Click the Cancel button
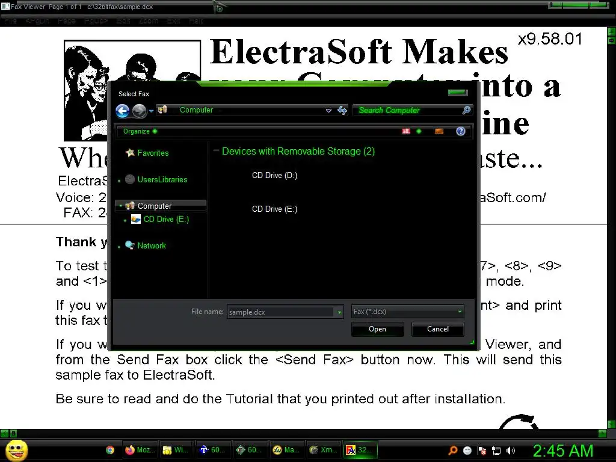The height and width of the screenshot is (462, 616). [x=438, y=329]
